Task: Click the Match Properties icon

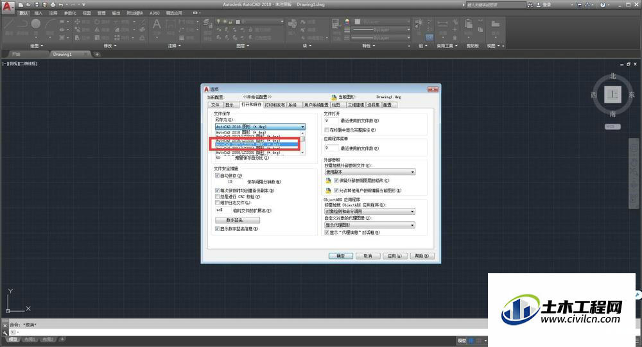Action: pyautogui.click(x=336, y=23)
